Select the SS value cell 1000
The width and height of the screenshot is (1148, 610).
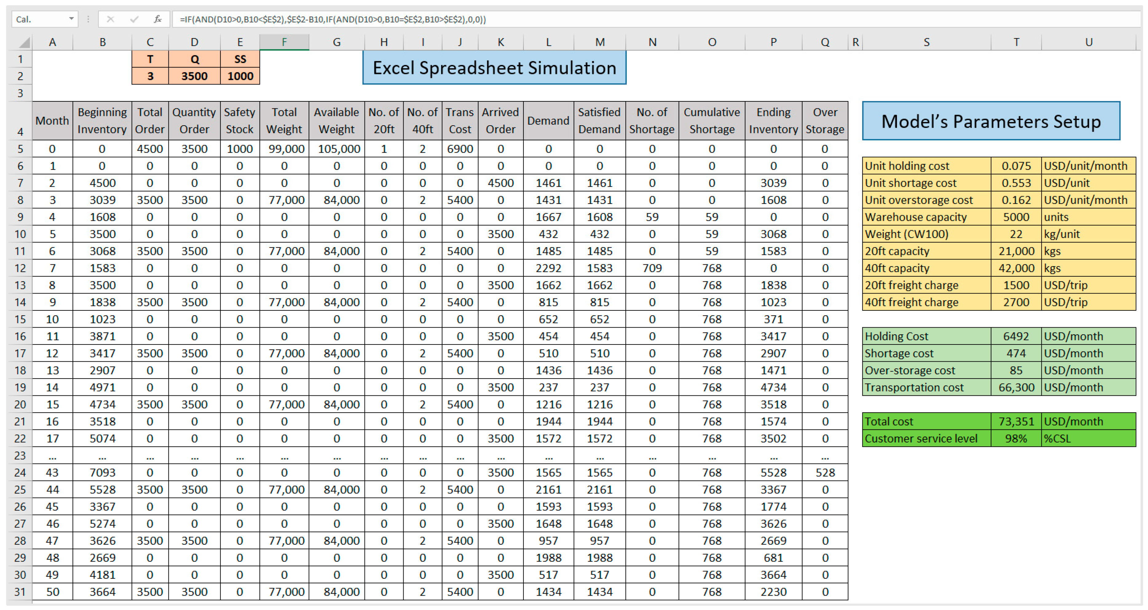(x=240, y=76)
